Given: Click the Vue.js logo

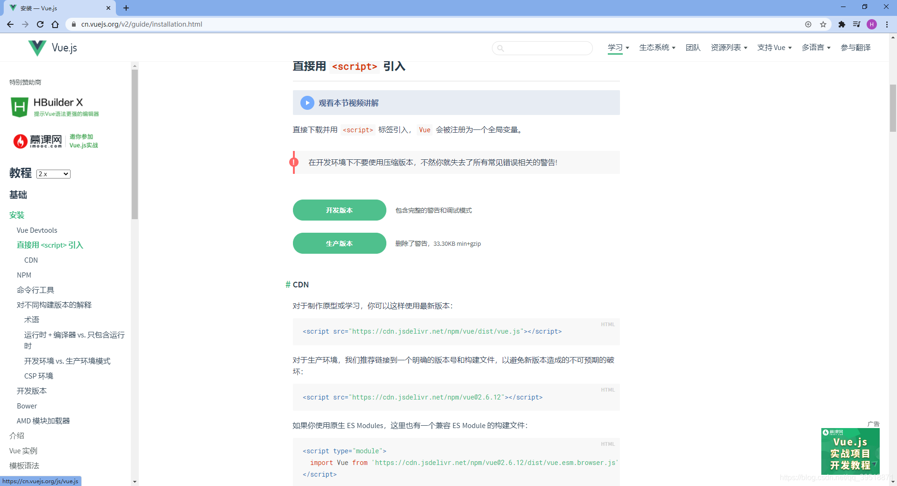Looking at the screenshot, I should (x=52, y=48).
